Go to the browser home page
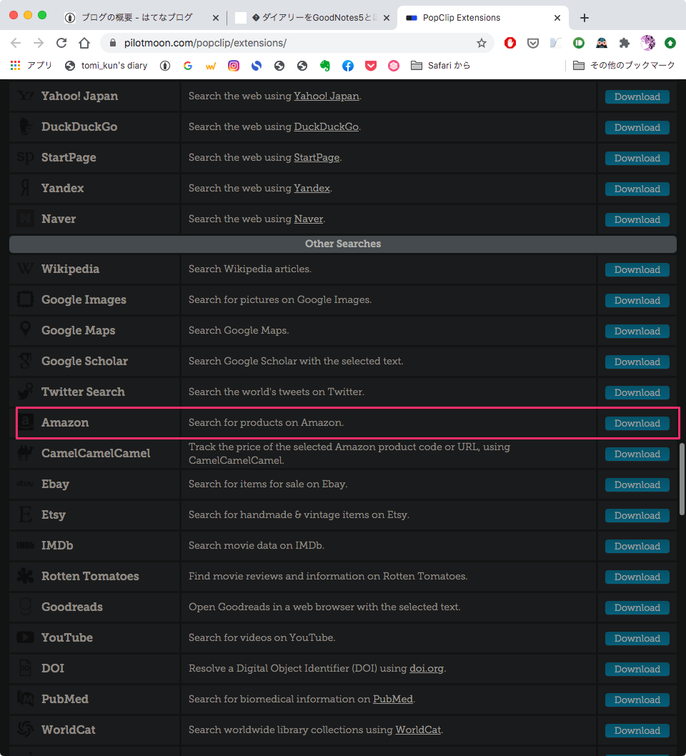This screenshot has height=756, width=686. (84, 43)
